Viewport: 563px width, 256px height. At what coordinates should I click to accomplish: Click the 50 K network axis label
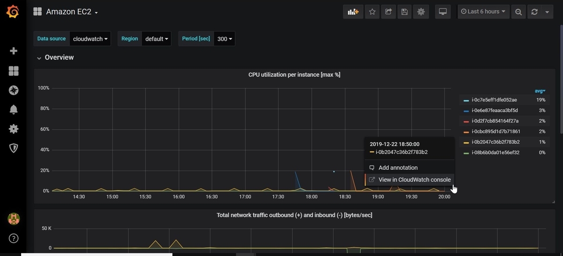coord(46,228)
